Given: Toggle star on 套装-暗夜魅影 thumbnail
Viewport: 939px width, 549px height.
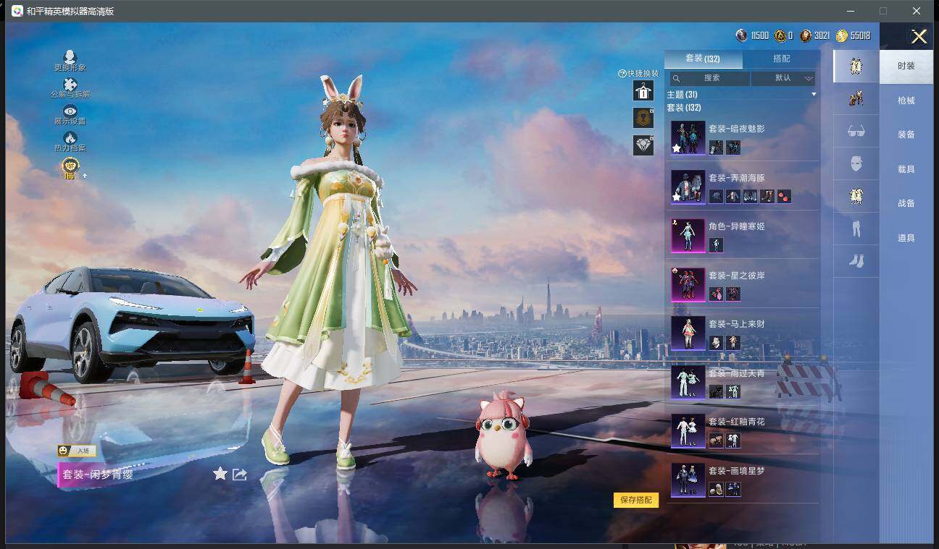Looking at the screenshot, I should pyautogui.click(x=676, y=148).
